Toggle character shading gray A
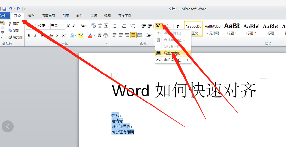The image size is (286, 147). pos(100,35)
